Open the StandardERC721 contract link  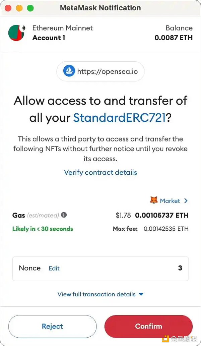(120, 117)
